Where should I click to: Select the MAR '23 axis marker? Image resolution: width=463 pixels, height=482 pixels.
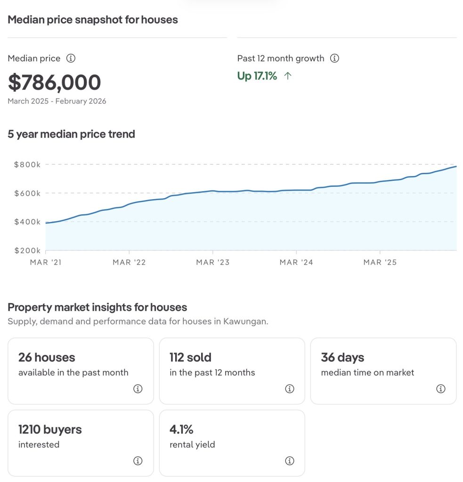tap(212, 262)
